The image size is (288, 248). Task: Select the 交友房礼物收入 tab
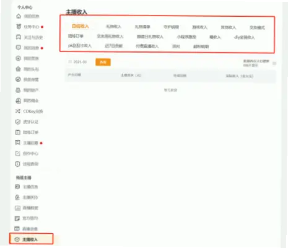pos(110,37)
